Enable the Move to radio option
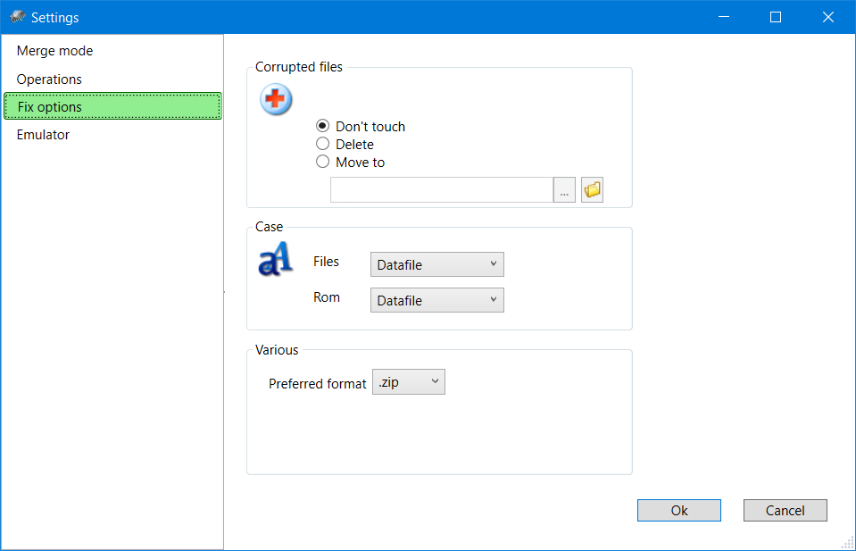The image size is (856, 551). [323, 163]
